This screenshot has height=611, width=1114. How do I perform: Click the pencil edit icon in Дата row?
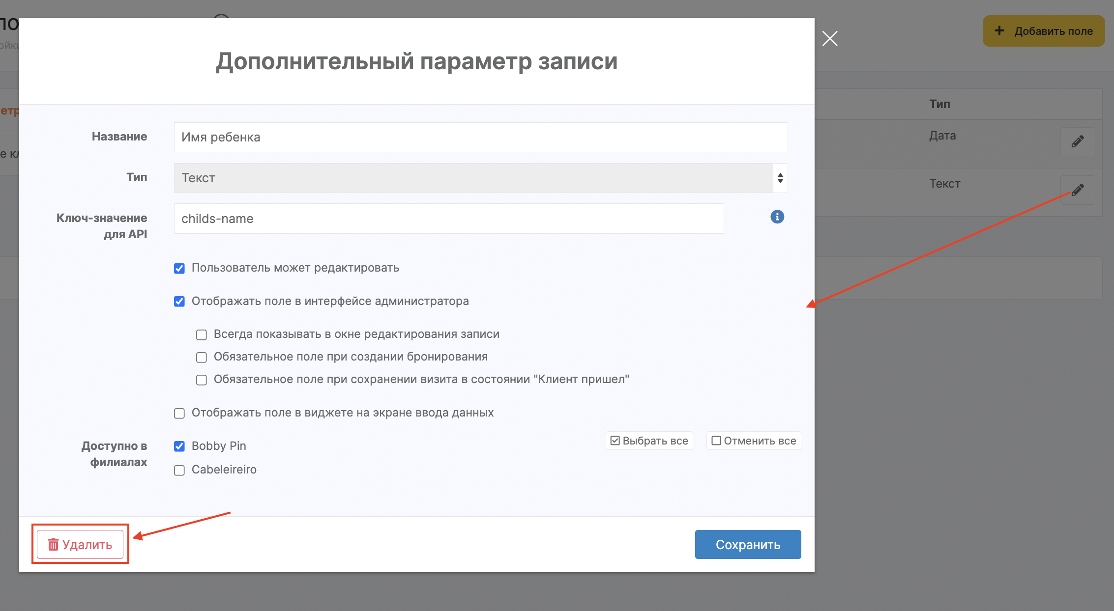pos(1077,142)
